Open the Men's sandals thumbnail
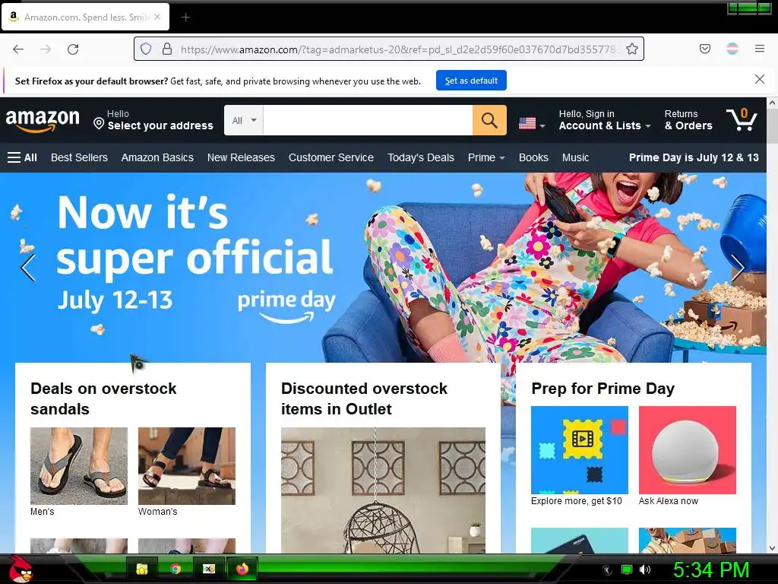The height and width of the screenshot is (584, 778). click(79, 466)
